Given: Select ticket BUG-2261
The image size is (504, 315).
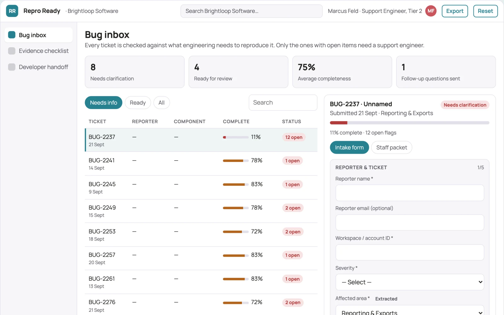Looking at the screenshot, I should point(201,282).
